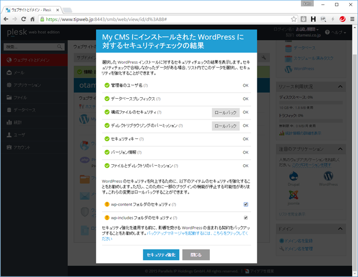Collapse the ドメイン panel
Screen dimensions: 358x277
click(340, 228)
